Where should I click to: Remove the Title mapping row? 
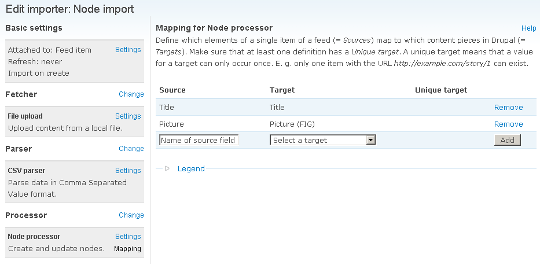508,108
